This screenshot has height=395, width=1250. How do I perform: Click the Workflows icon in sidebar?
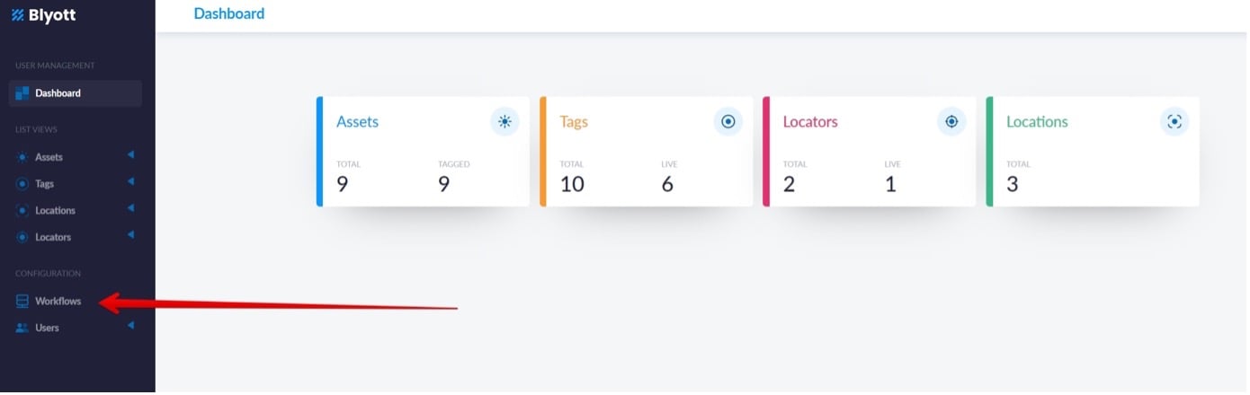[22, 302]
